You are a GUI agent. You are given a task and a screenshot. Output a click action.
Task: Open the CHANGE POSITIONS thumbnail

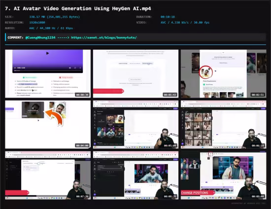[x=224, y=175]
